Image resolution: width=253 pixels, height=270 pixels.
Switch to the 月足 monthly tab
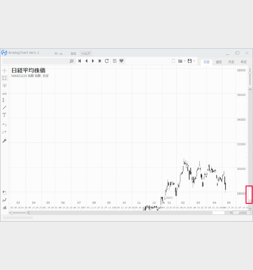[x=231, y=62]
